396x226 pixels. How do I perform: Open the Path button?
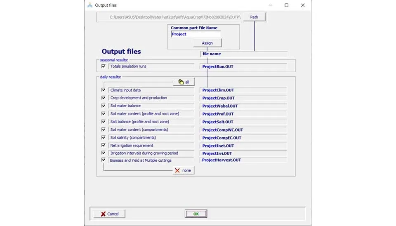click(x=254, y=17)
